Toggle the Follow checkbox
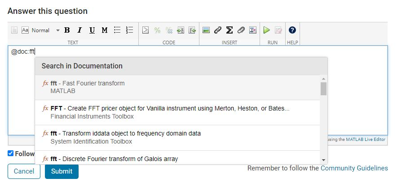The height and width of the screenshot is (191, 406). 11,153
